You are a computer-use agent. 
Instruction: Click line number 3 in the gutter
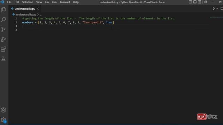point(16,26)
